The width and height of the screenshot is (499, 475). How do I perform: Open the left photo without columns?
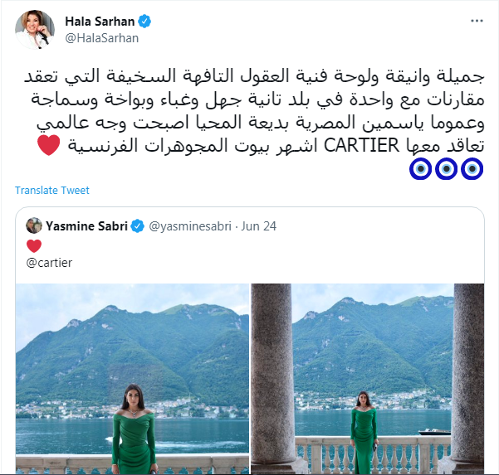pos(132,378)
